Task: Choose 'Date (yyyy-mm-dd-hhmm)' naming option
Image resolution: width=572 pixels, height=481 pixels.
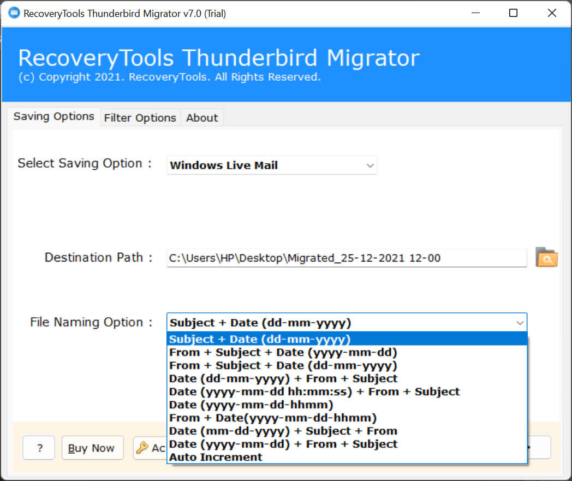Action: pos(347,405)
